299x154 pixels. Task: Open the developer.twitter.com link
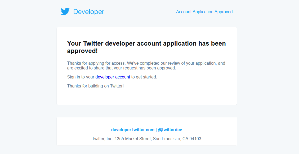pyautogui.click(x=133, y=130)
